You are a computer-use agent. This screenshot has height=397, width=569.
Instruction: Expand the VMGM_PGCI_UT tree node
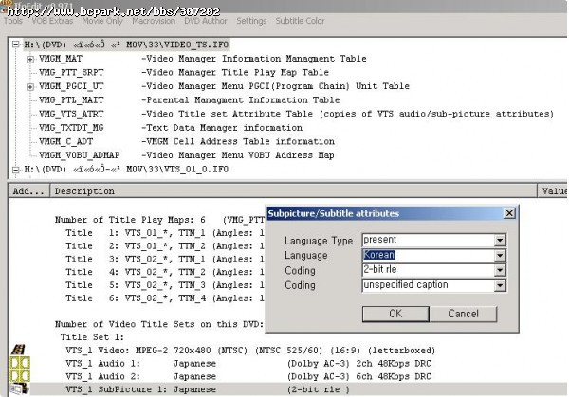(x=30, y=86)
